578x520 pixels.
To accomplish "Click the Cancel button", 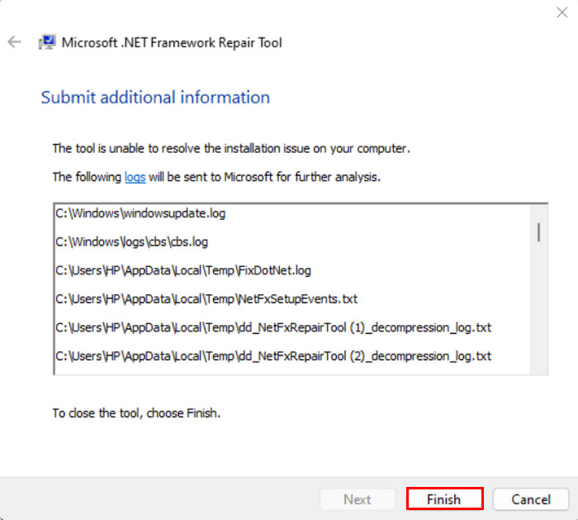I will (x=531, y=499).
